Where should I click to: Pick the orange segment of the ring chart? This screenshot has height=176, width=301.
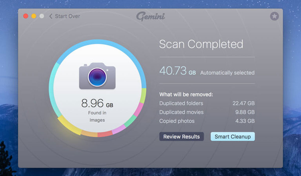pos(89,133)
